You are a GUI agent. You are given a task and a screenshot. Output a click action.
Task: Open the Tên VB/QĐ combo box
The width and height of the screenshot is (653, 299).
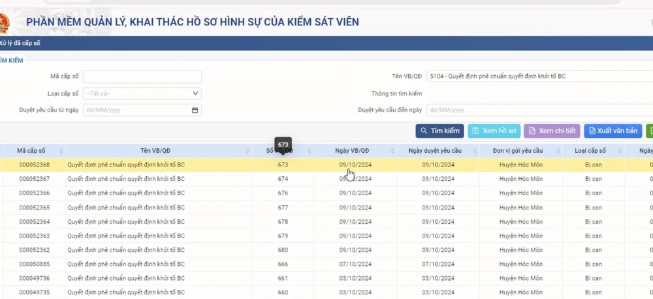[540, 76]
